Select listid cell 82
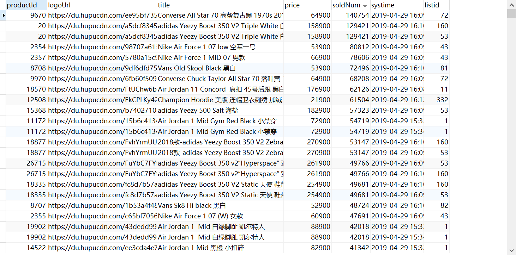This screenshot has height=255, width=516. [x=437, y=206]
